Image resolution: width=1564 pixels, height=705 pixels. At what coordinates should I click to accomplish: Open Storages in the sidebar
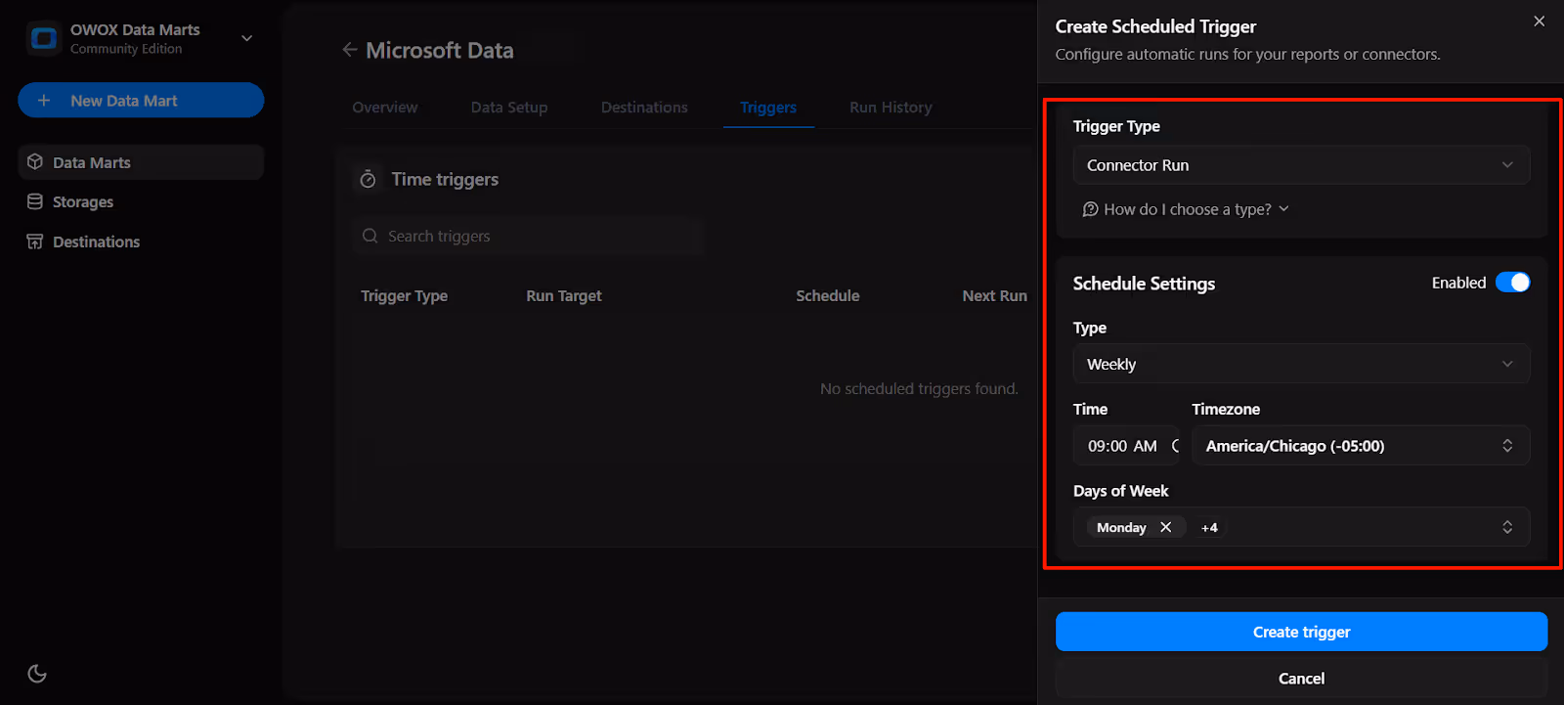click(141, 201)
